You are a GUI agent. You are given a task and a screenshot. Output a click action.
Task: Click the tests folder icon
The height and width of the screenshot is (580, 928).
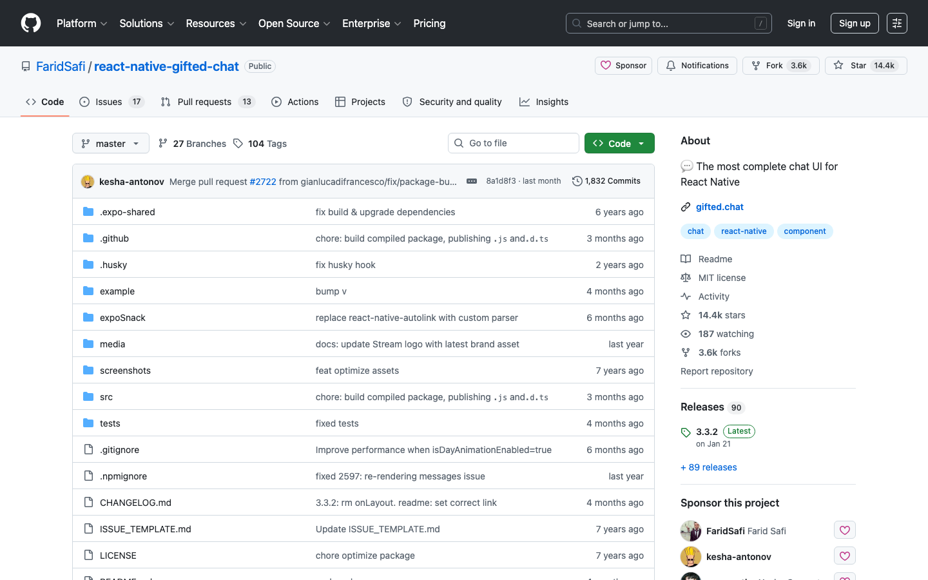[x=88, y=423]
